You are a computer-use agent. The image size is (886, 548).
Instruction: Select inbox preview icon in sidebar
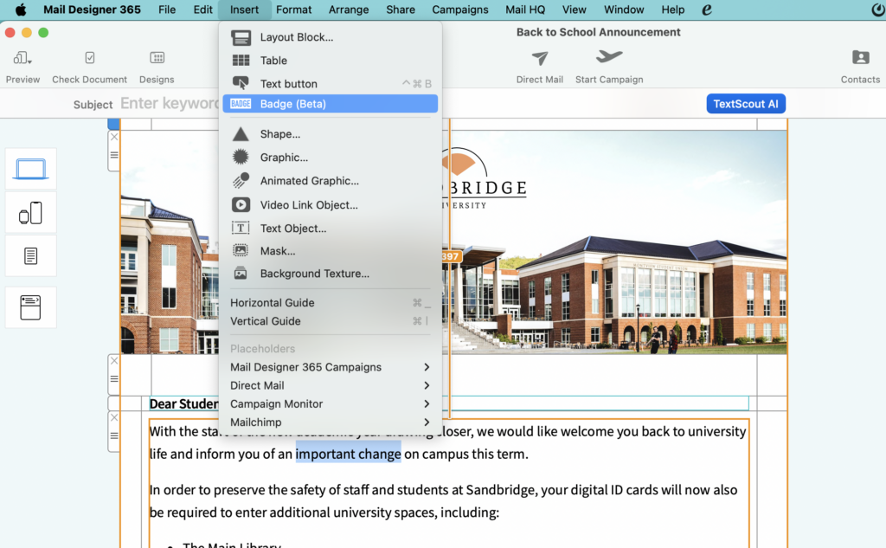[30, 307]
